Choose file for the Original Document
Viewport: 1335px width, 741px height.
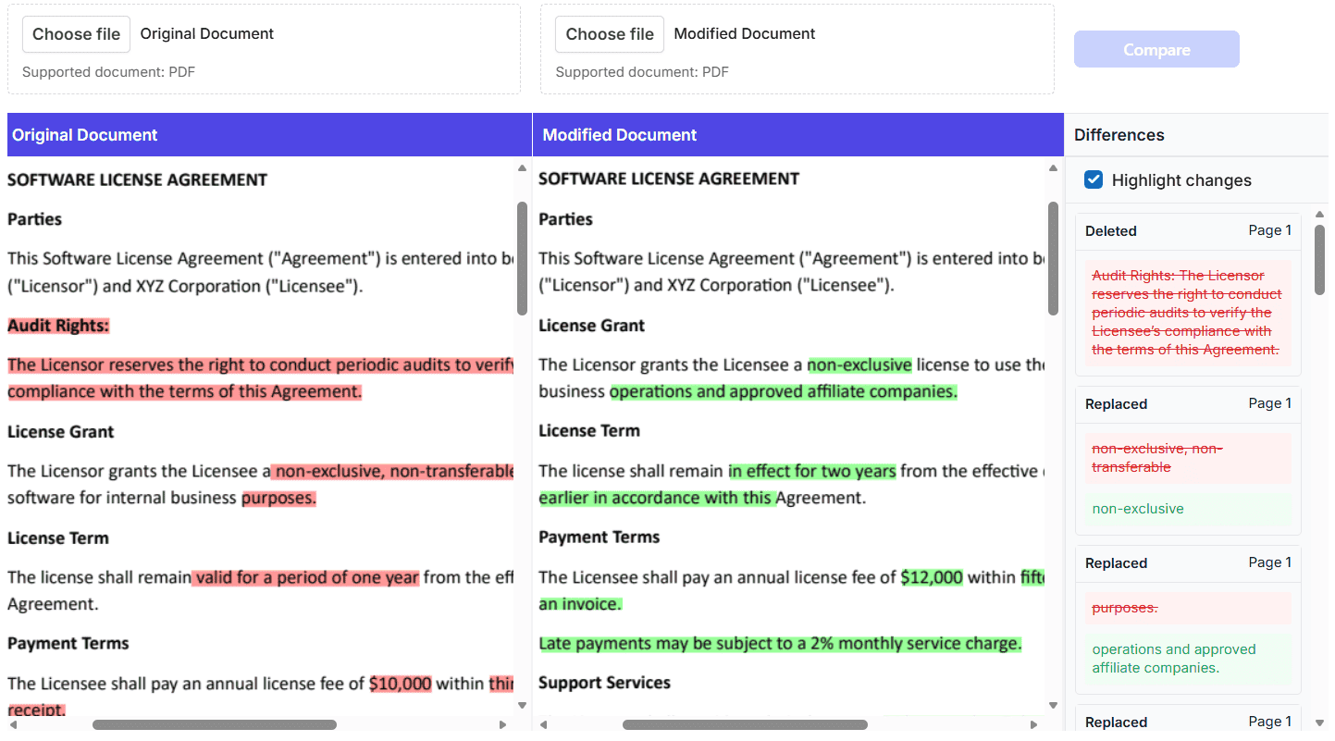[x=76, y=34]
